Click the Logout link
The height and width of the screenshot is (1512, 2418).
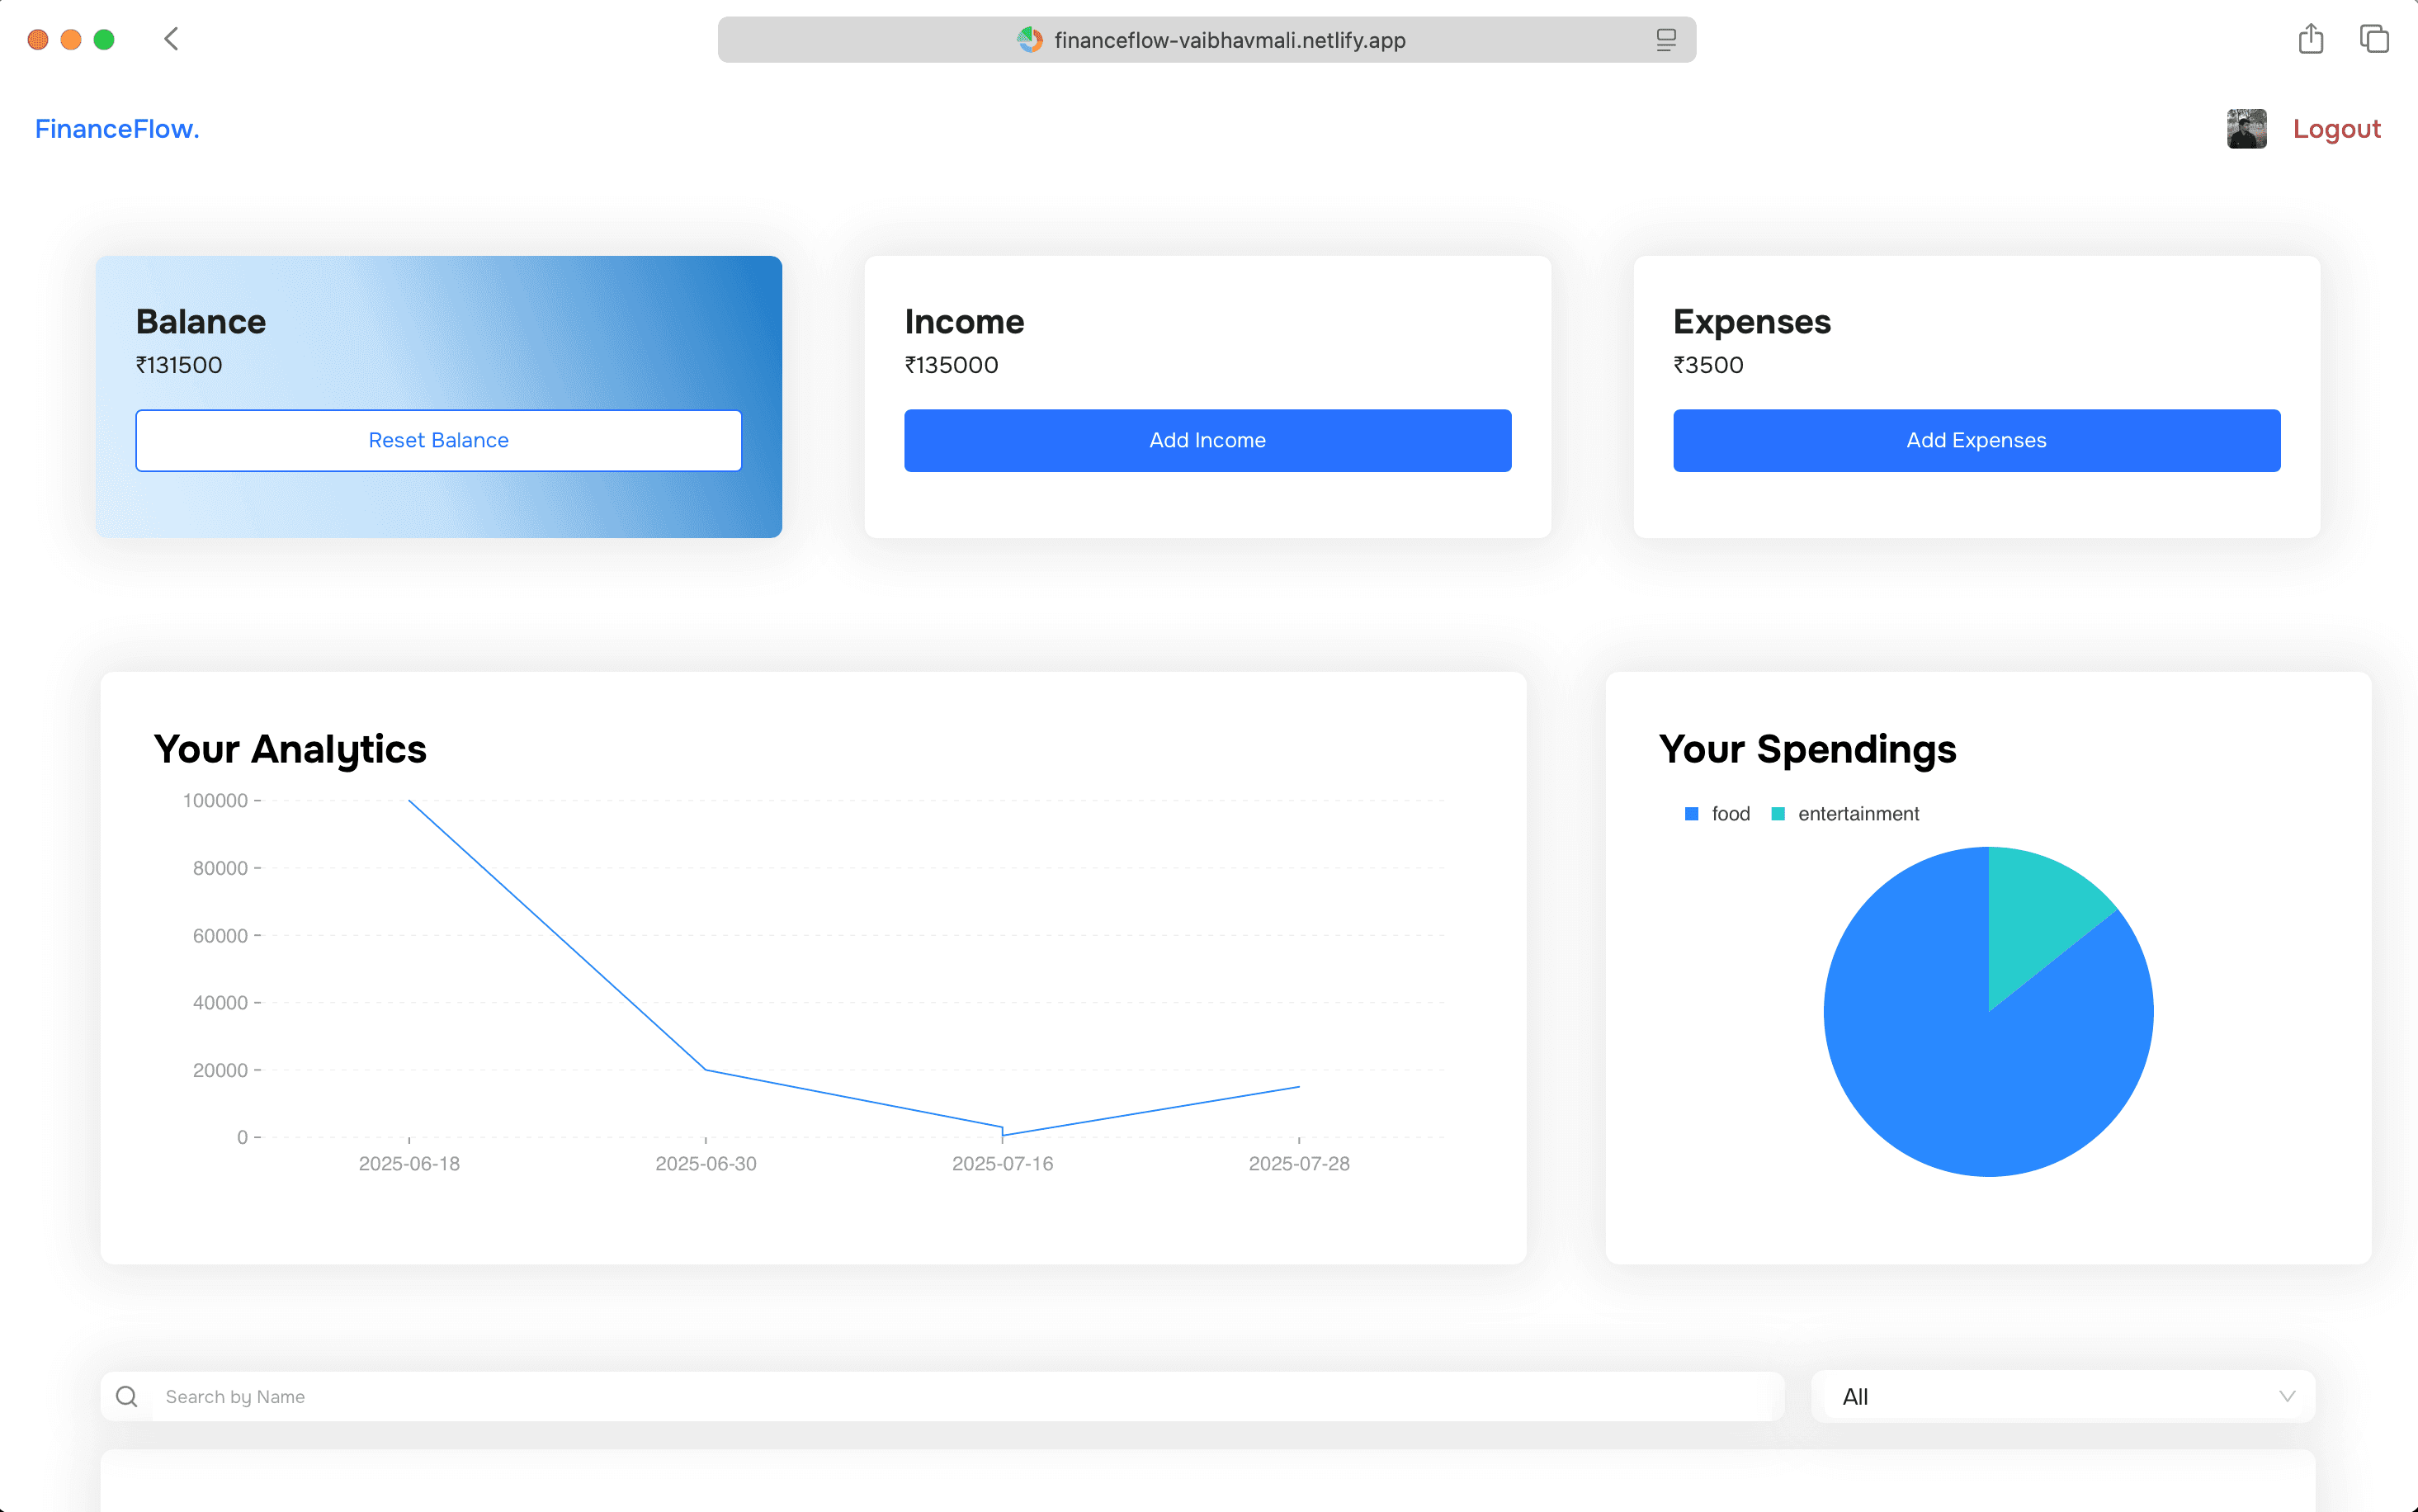pyautogui.click(x=2337, y=128)
